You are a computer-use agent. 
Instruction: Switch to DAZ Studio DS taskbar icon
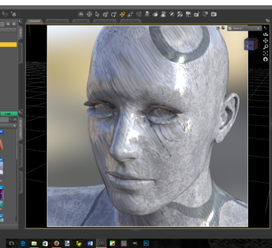point(101,243)
